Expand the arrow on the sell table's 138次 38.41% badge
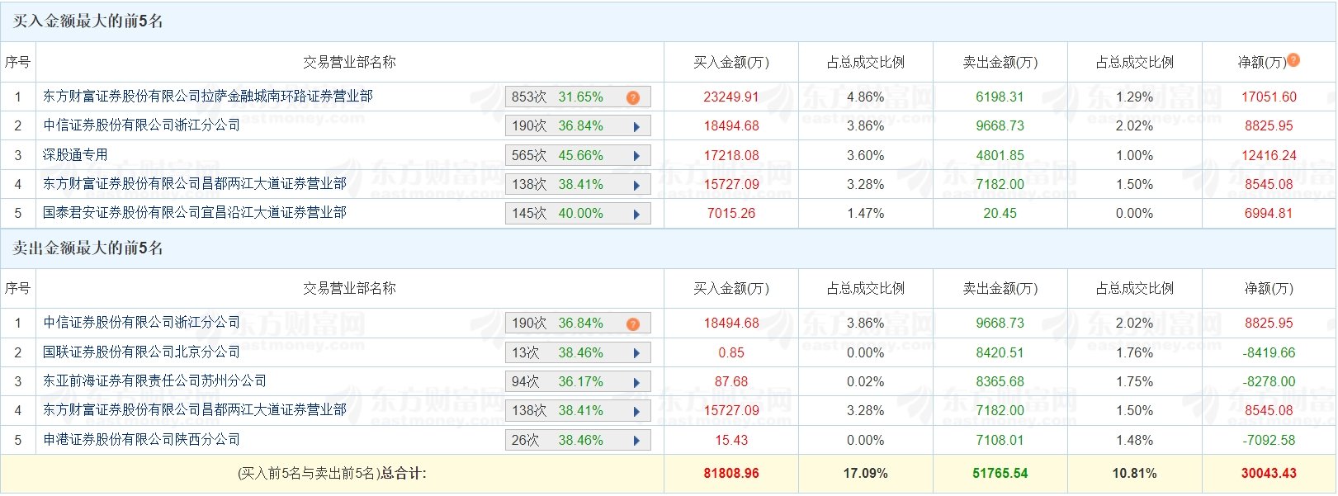The height and width of the screenshot is (496, 1338). click(636, 412)
